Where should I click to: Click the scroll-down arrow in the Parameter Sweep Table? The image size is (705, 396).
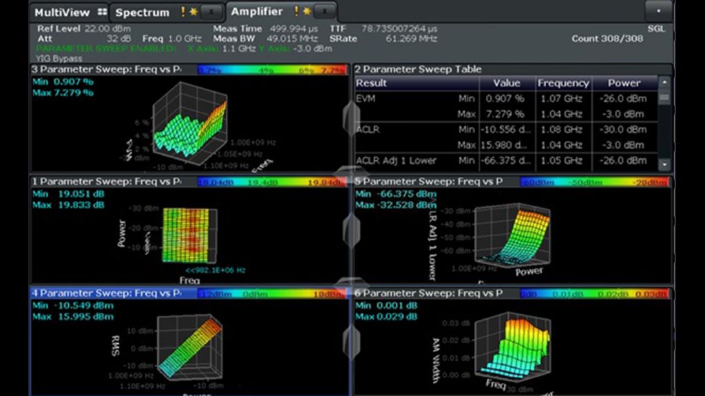tap(663, 163)
